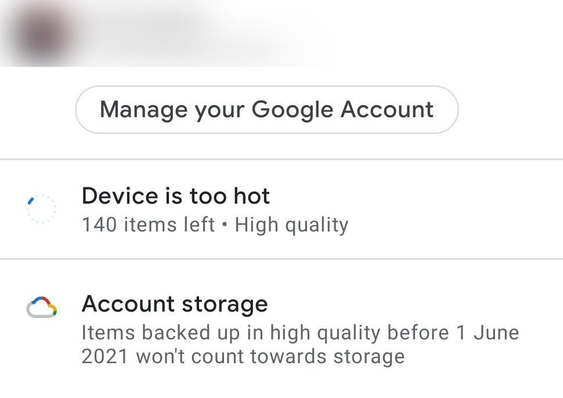Click the bullet separator in the backup subtitle
Image resolution: width=563 pixels, height=398 pixels.
point(225,225)
